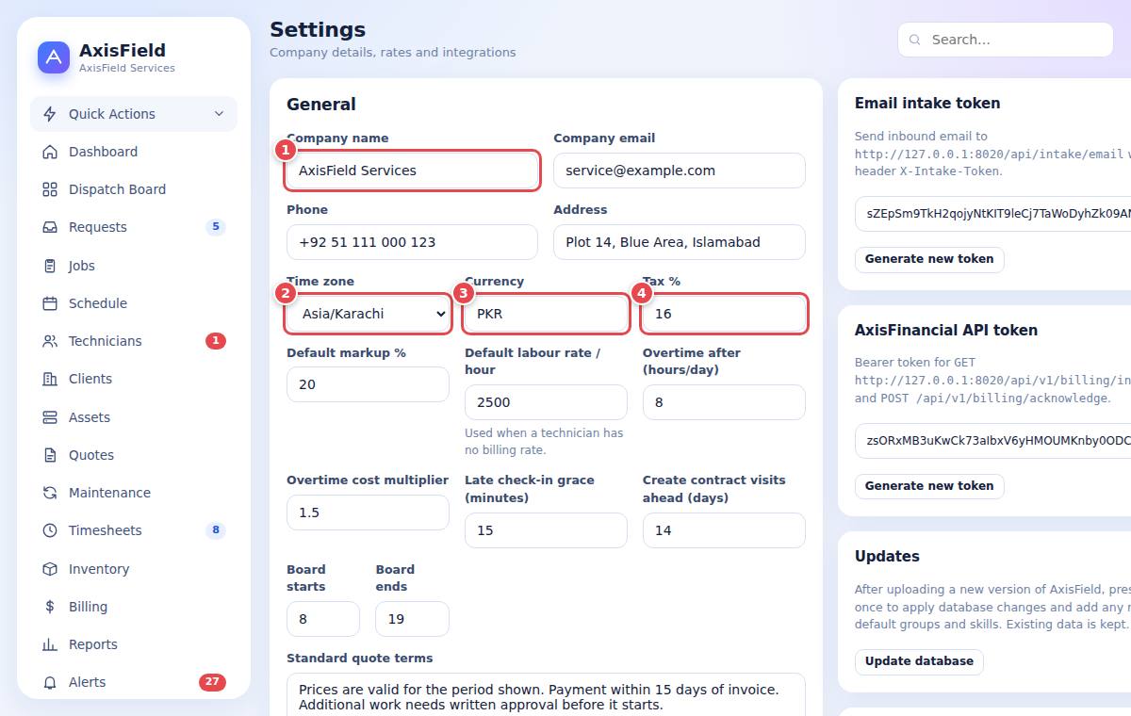Image resolution: width=1131 pixels, height=716 pixels.
Task: Click the Reports bar chart icon
Action: [50, 644]
